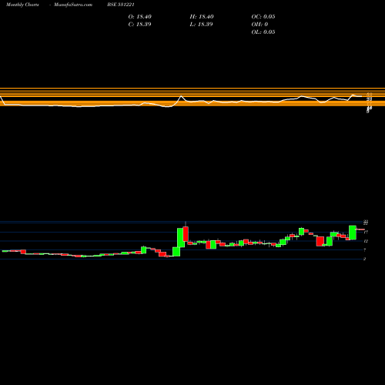Select the last large green candle
385x385 pixels.
tap(353, 233)
